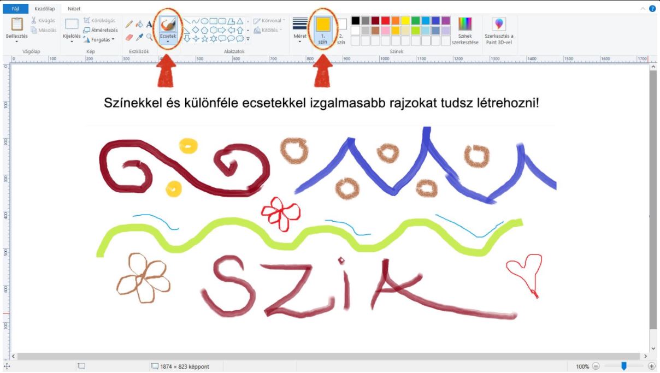Click the zoom out minus button

coord(596,366)
